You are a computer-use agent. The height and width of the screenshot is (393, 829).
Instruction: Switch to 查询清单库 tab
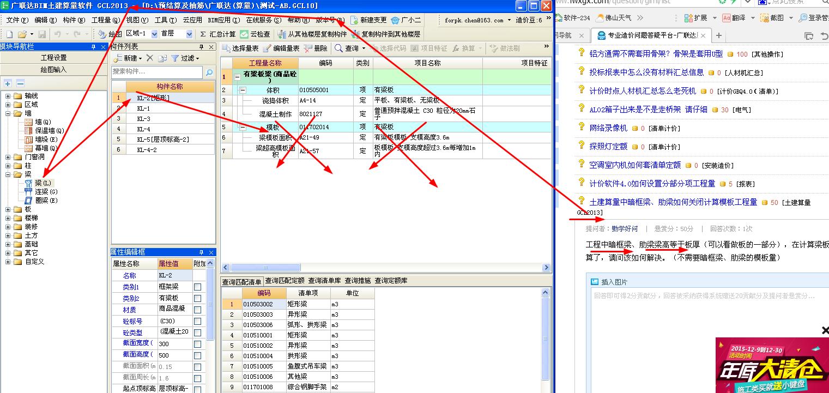click(325, 281)
